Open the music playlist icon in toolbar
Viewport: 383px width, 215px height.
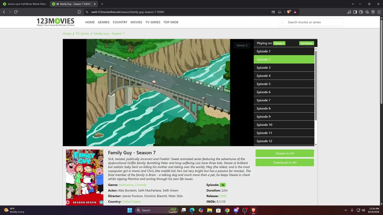tap(349, 12)
